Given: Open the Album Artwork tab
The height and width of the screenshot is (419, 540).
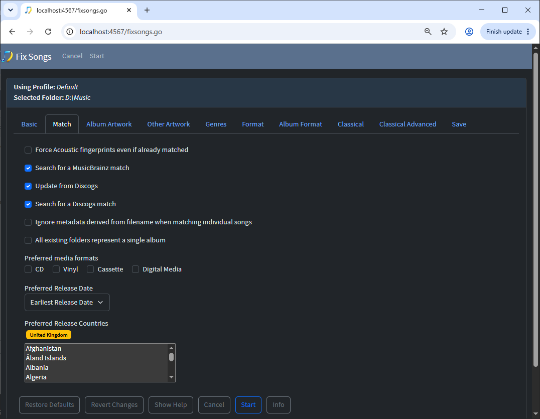Looking at the screenshot, I should coord(109,124).
